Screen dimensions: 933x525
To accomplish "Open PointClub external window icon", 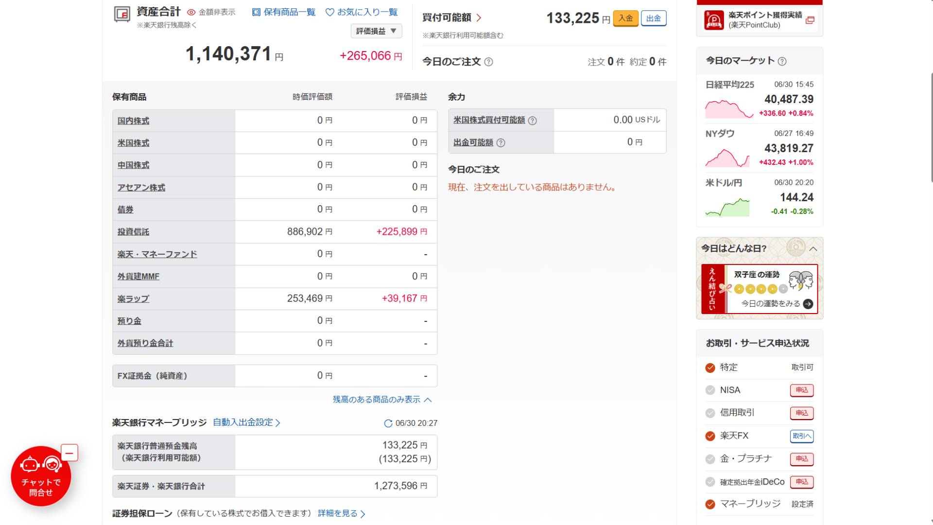I will coord(810,20).
